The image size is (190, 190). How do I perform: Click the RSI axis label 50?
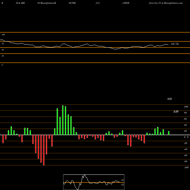pos(3,50)
